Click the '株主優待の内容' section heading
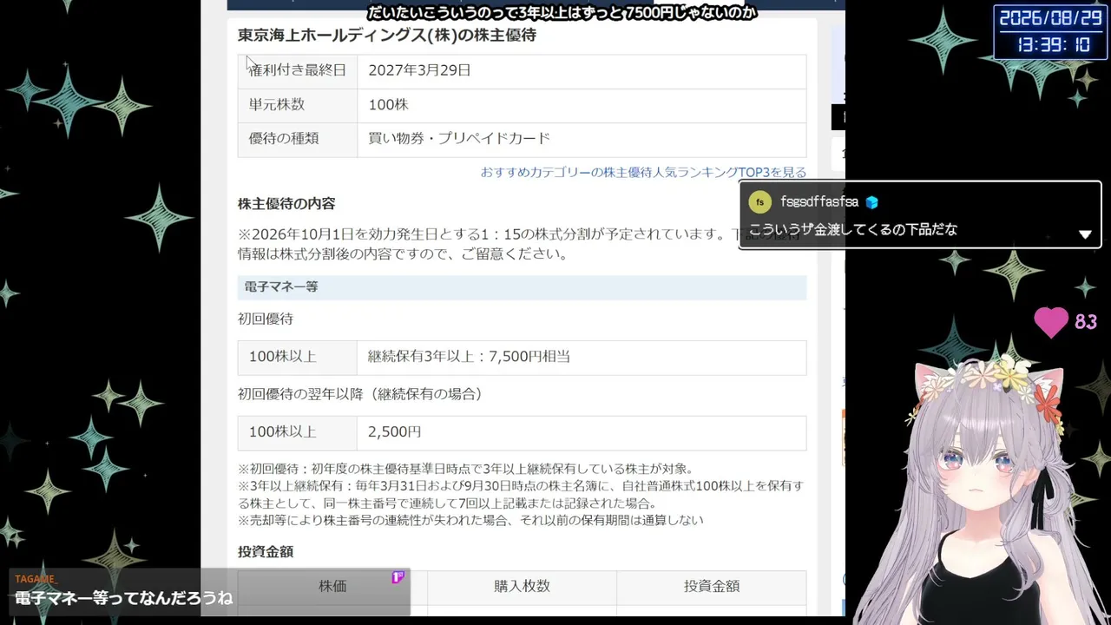This screenshot has height=625, width=1111. [286, 204]
